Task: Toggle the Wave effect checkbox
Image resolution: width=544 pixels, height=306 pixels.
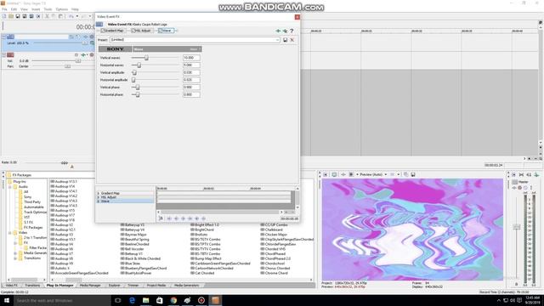Action: 161,31
